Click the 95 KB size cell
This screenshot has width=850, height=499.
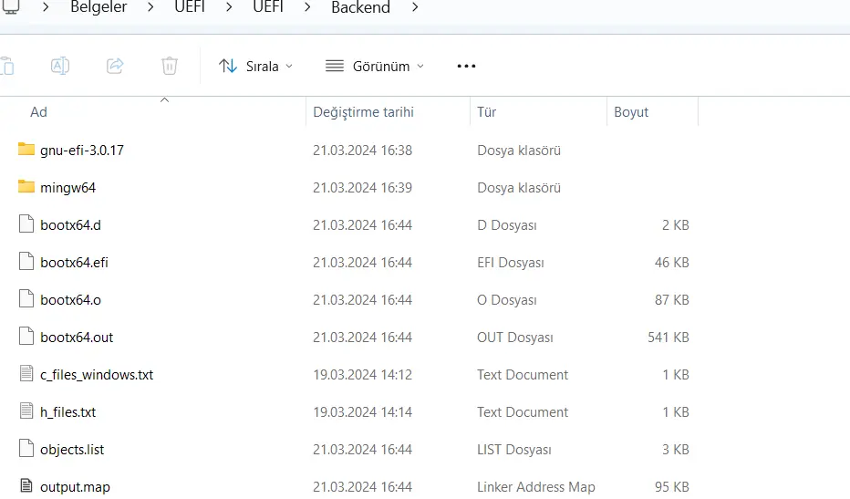671,487
